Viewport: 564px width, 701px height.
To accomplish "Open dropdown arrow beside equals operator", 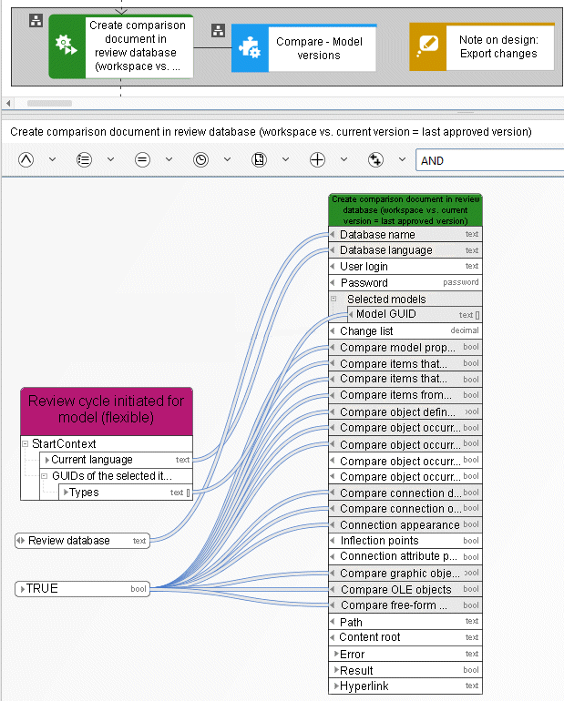I will pos(169,159).
